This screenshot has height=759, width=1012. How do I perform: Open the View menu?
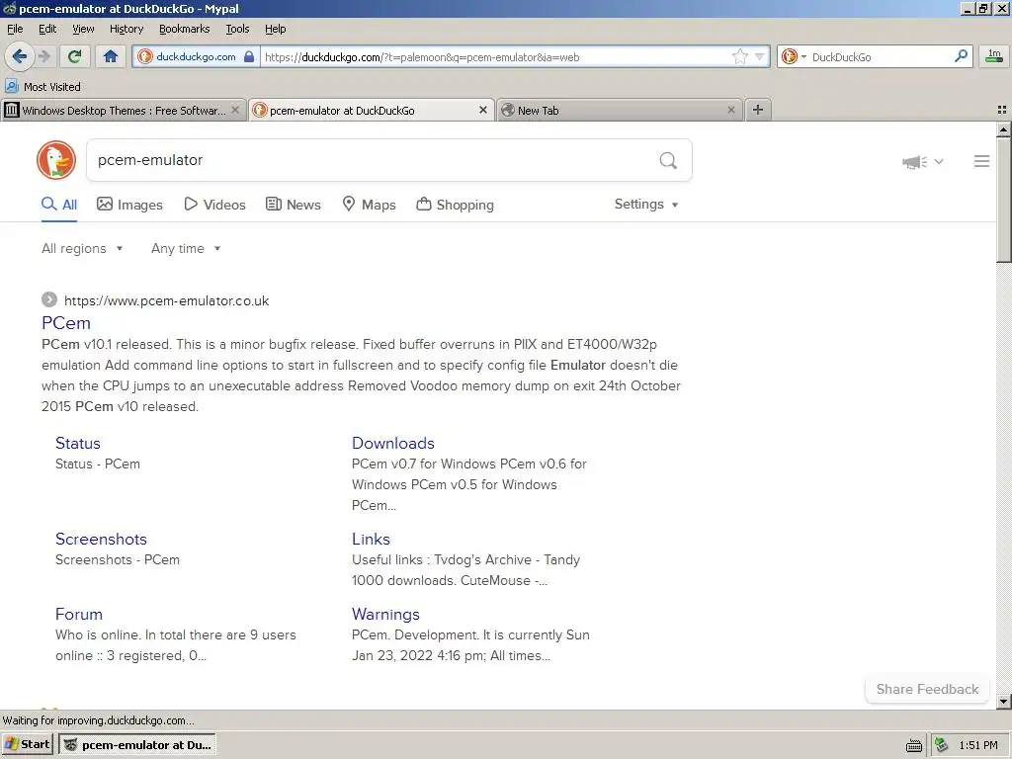click(x=83, y=29)
